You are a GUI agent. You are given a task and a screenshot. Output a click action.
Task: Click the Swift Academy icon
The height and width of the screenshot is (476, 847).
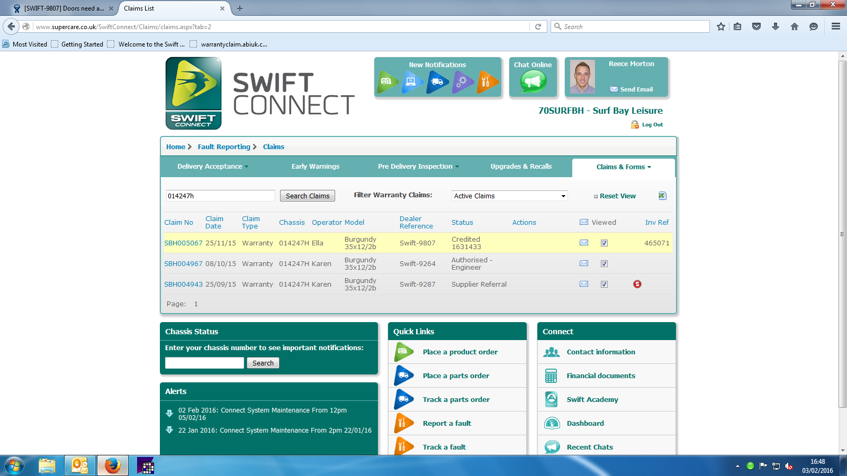pyautogui.click(x=552, y=399)
